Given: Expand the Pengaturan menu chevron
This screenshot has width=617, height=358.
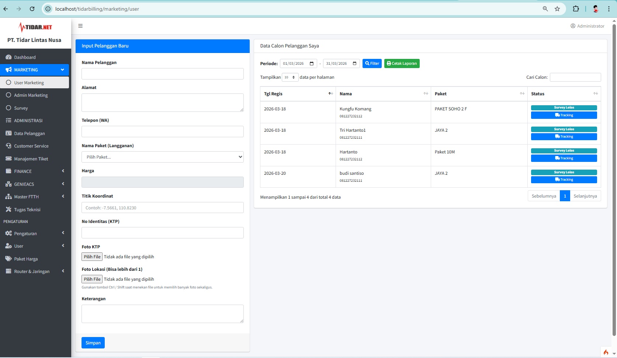Looking at the screenshot, I should (x=63, y=233).
